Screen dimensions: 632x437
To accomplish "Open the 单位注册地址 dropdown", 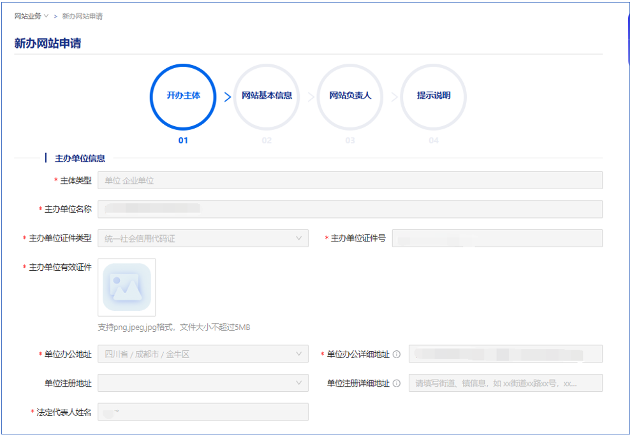I will click(x=203, y=383).
